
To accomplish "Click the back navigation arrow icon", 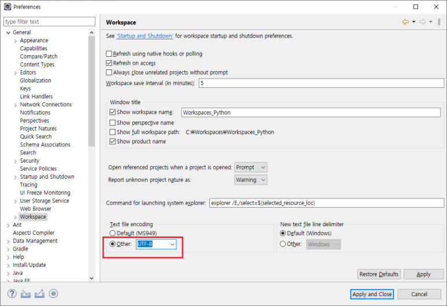I will point(405,21).
